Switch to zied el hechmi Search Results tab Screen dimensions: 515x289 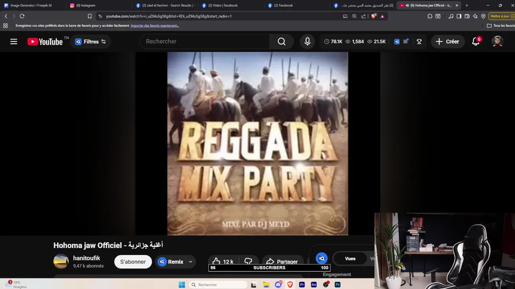tap(165, 5)
